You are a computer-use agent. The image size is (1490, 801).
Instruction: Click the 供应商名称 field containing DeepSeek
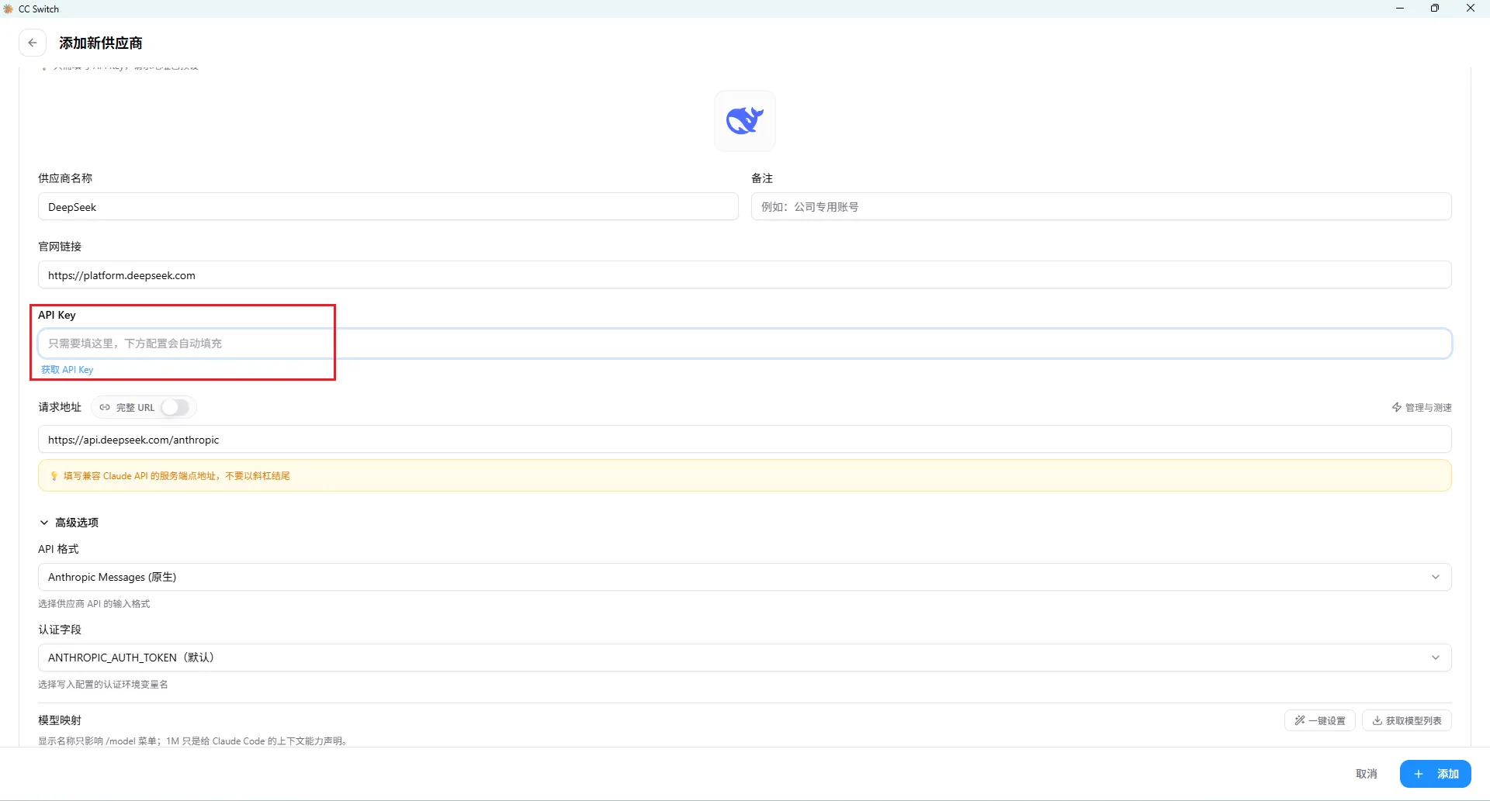[x=388, y=207]
